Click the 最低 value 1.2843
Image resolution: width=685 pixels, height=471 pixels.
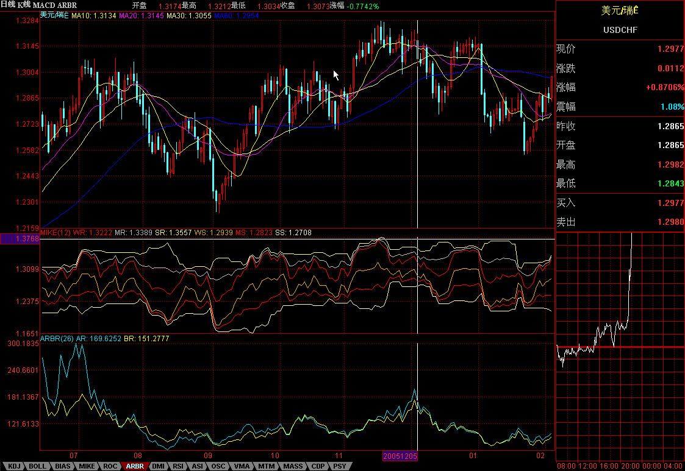pyautogui.click(x=670, y=184)
